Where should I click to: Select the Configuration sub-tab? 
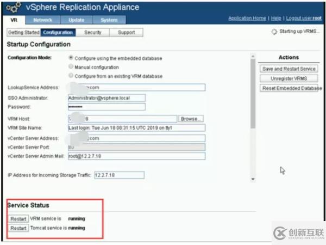point(58,33)
